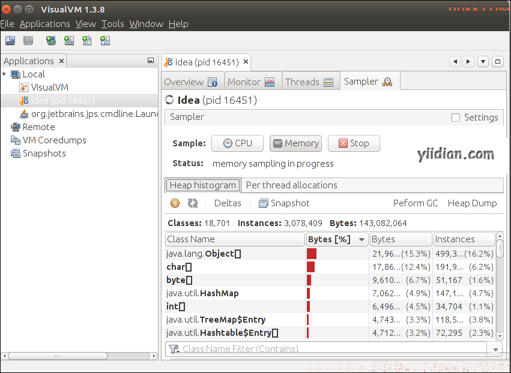This screenshot has width=511, height=373.
Task: Open the View menu
Action: pos(86,24)
